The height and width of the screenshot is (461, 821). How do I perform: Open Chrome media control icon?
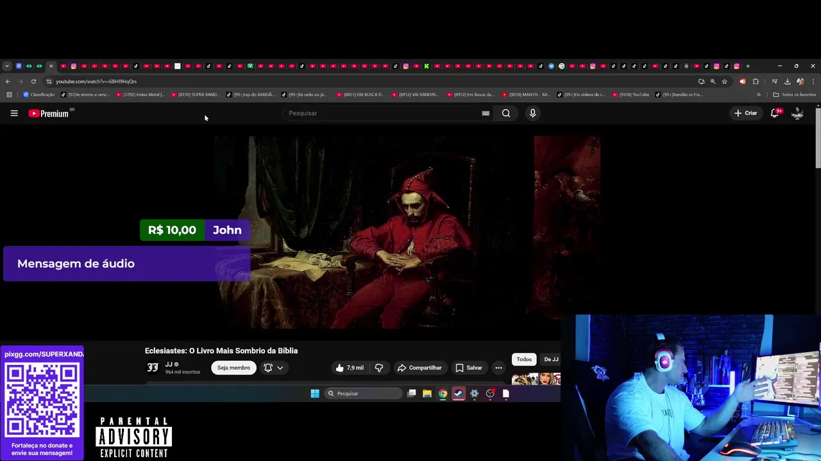[x=774, y=81]
